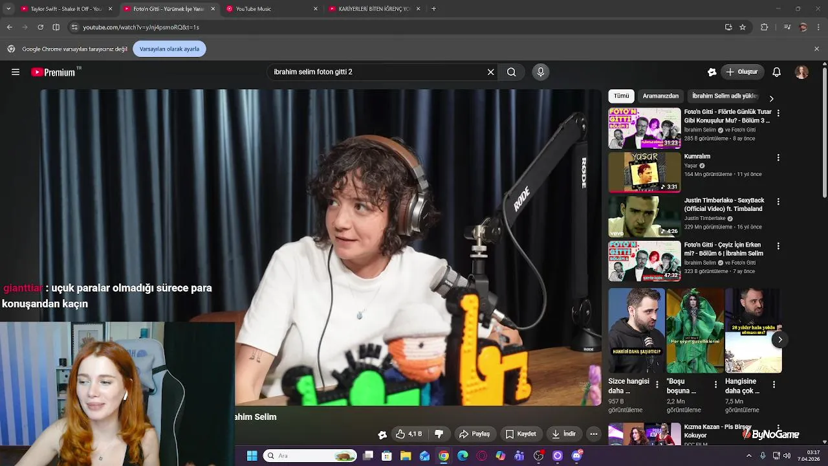
Task: Set Chrome as default with Varsayılan olarak ayarla
Action: point(169,49)
